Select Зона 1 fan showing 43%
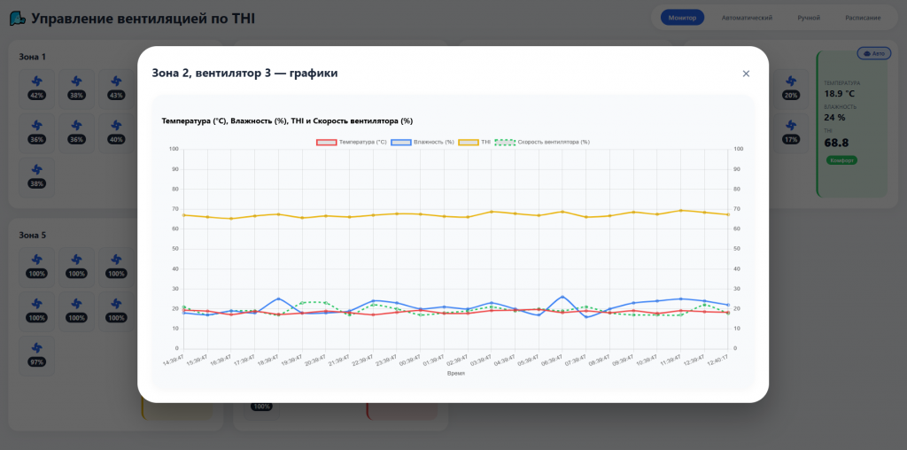This screenshot has width=907, height=450. [116, 89]
